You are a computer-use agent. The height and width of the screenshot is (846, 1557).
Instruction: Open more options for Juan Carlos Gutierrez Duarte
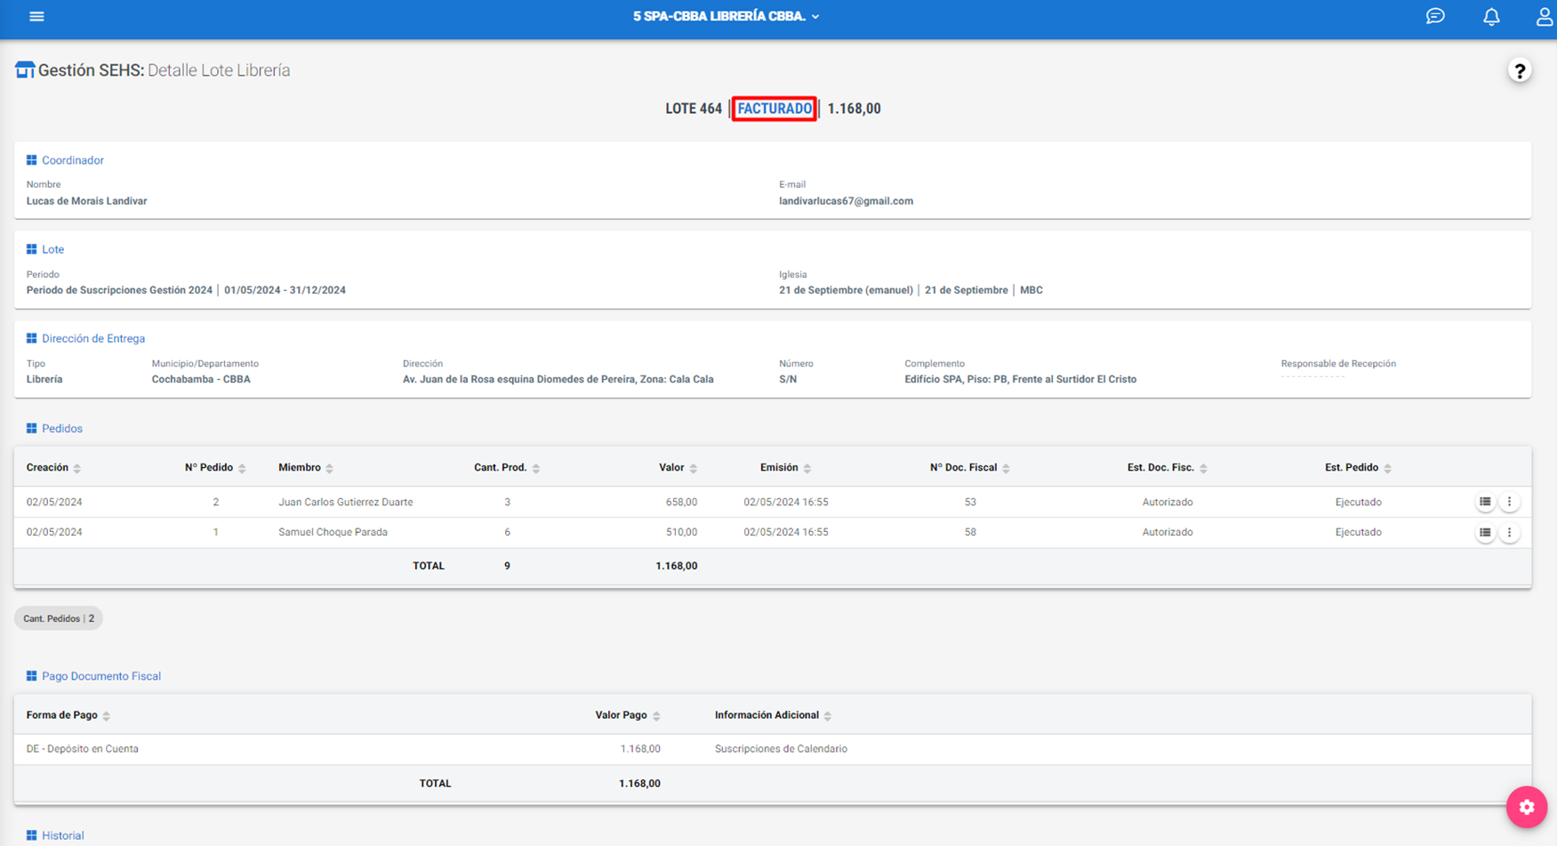click(1509, 502)
